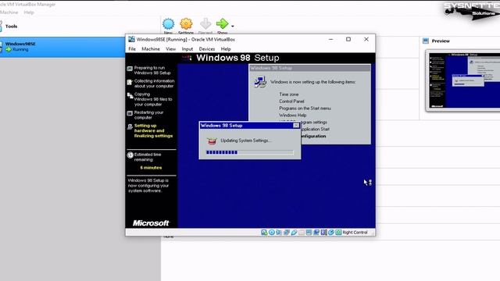The height and width of the screenshot is (281, 500).
Task: Maximize the Windows98SE VM window
Action: click(x=348, y=39)
